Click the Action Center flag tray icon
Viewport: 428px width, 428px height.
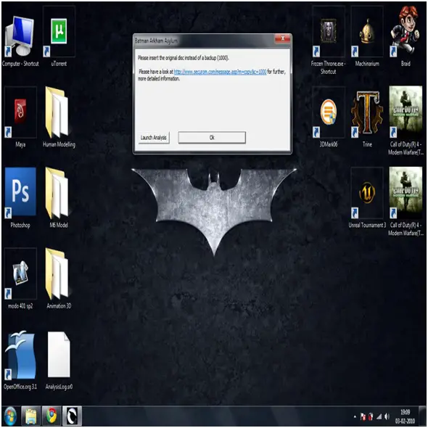click(363, 416)
